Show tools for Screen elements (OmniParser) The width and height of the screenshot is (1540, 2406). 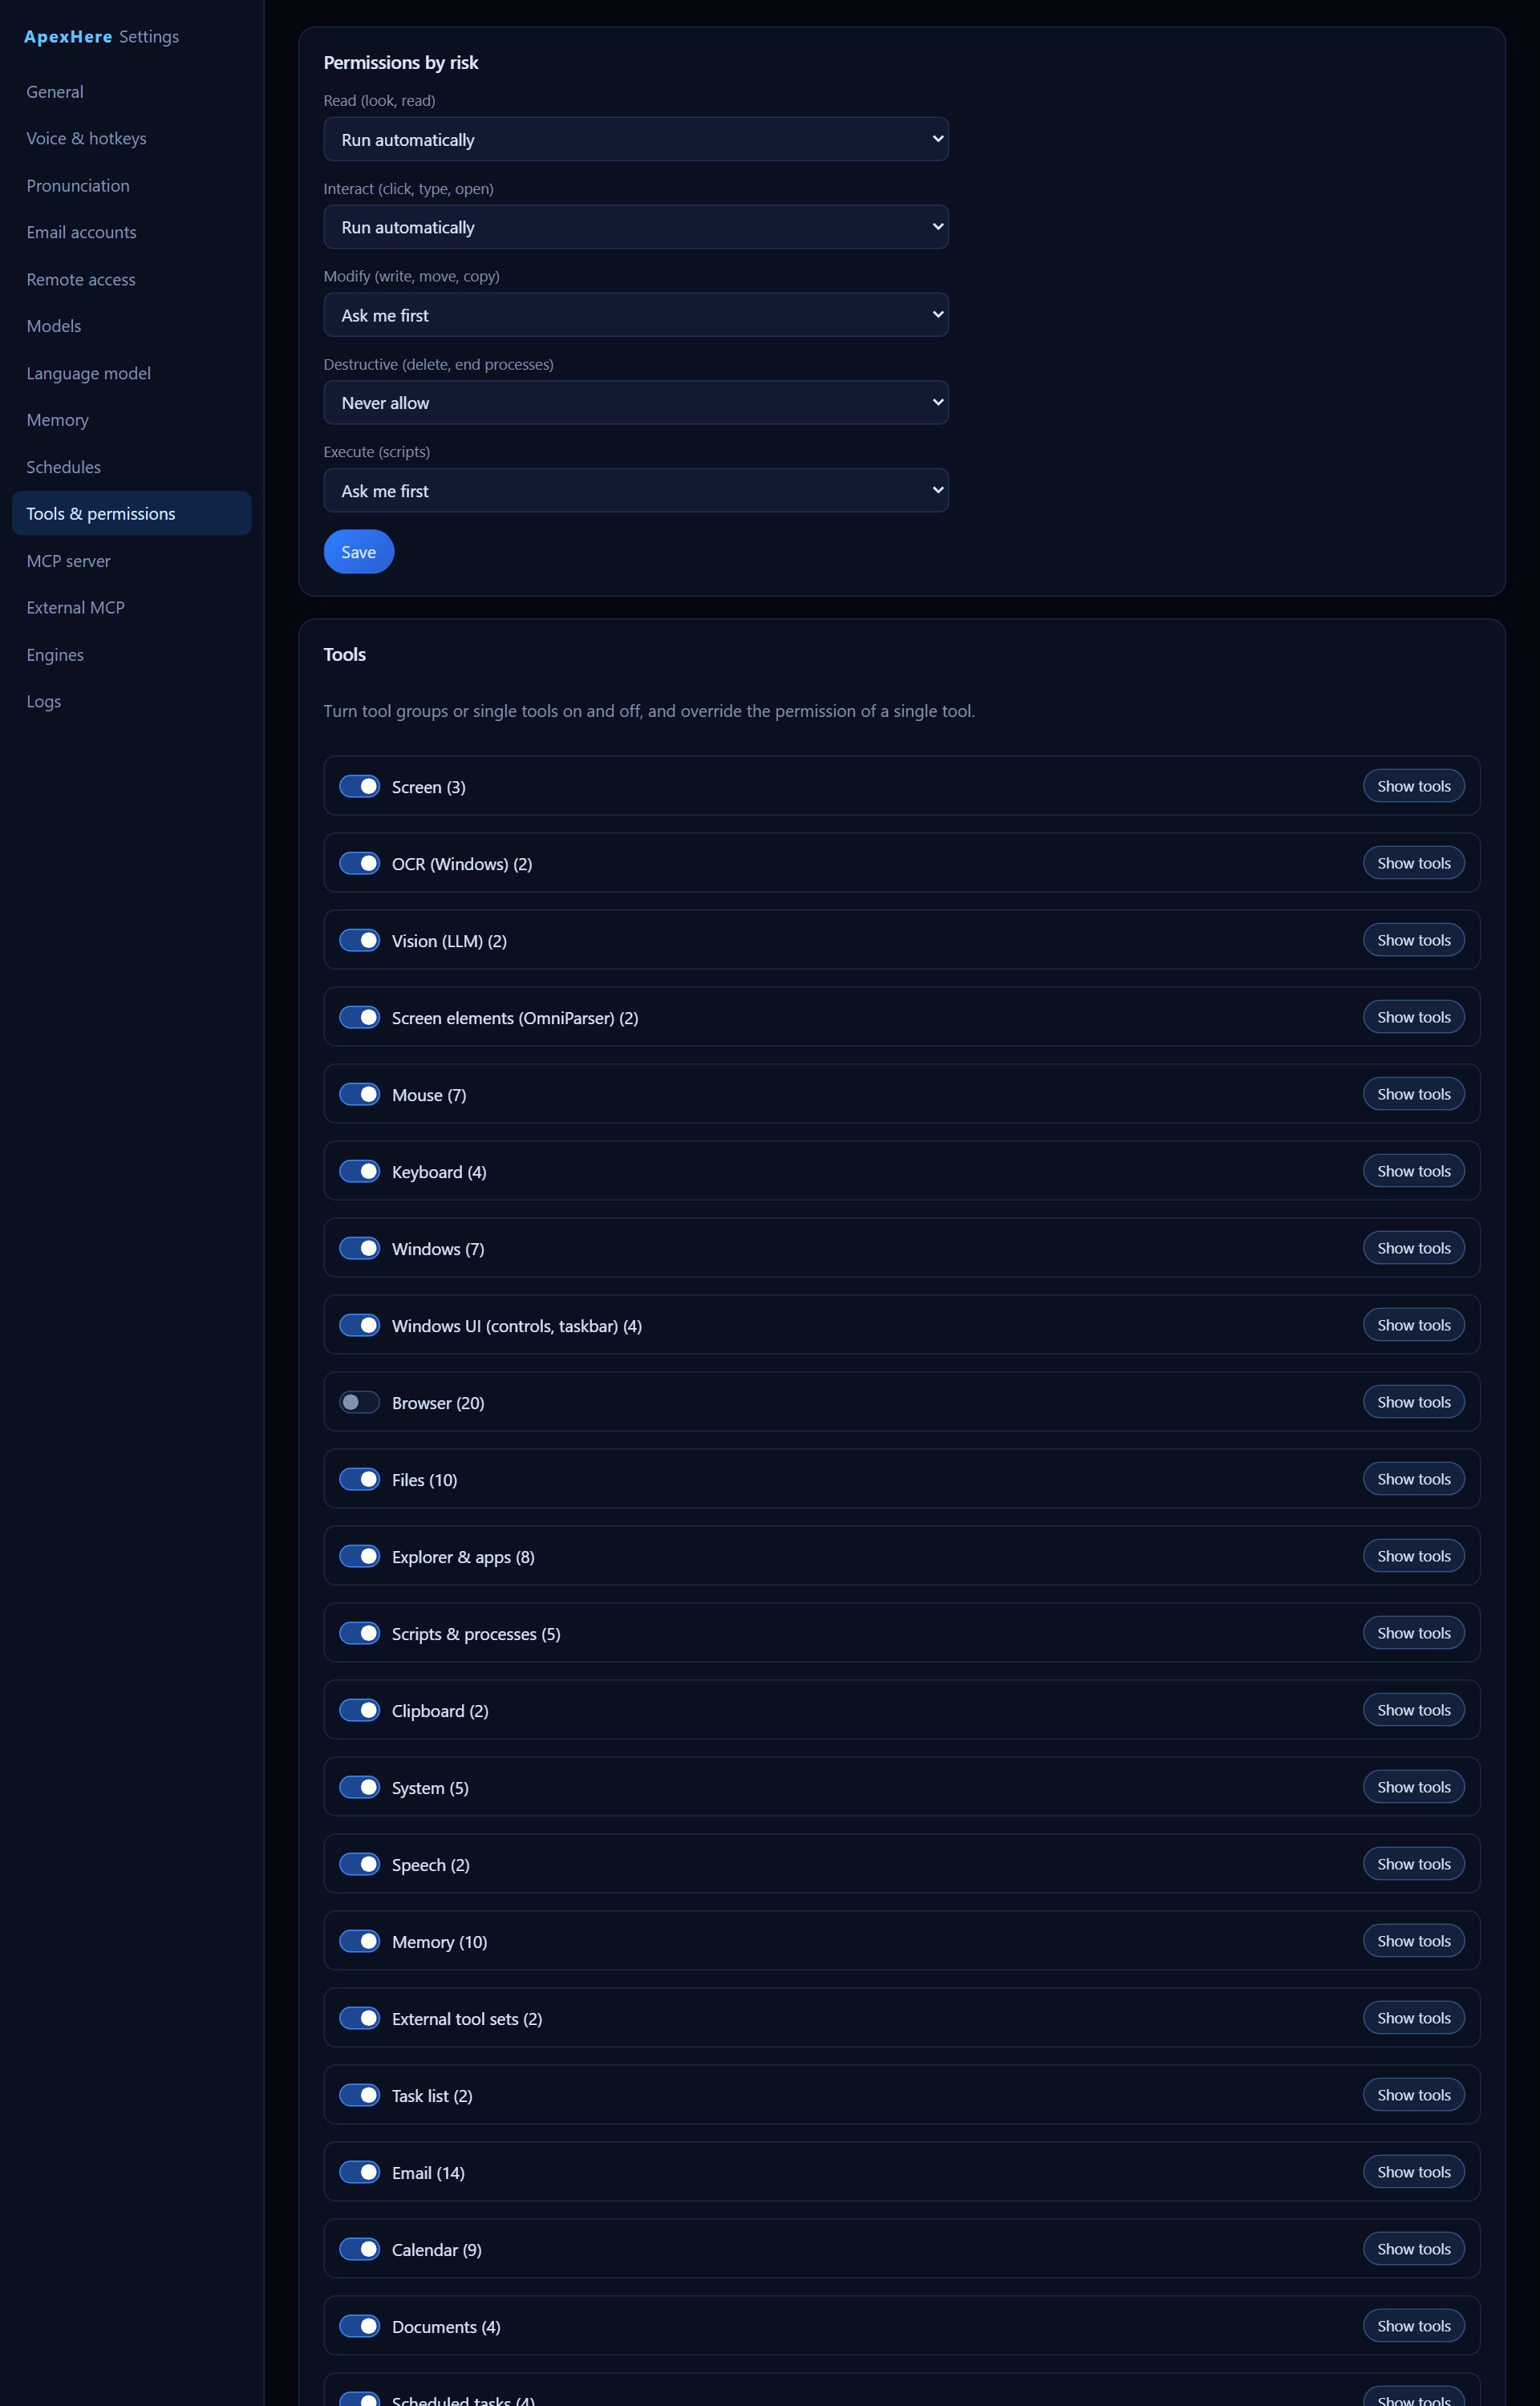[1413, 1018]
